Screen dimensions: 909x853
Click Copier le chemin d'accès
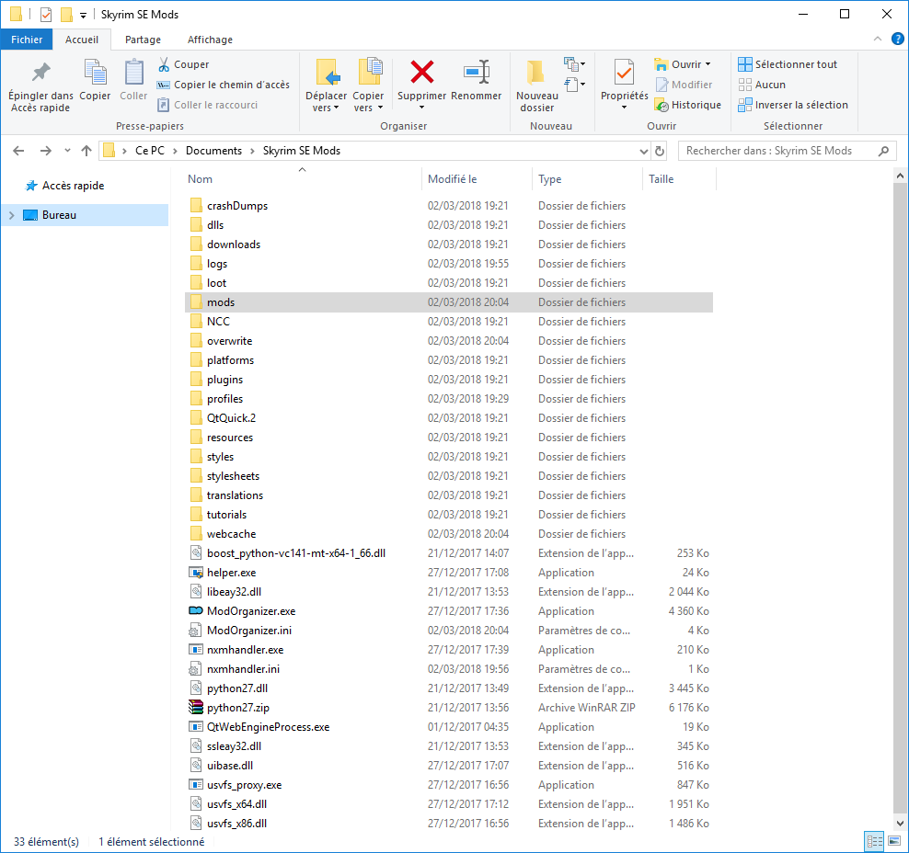(224, 85)
